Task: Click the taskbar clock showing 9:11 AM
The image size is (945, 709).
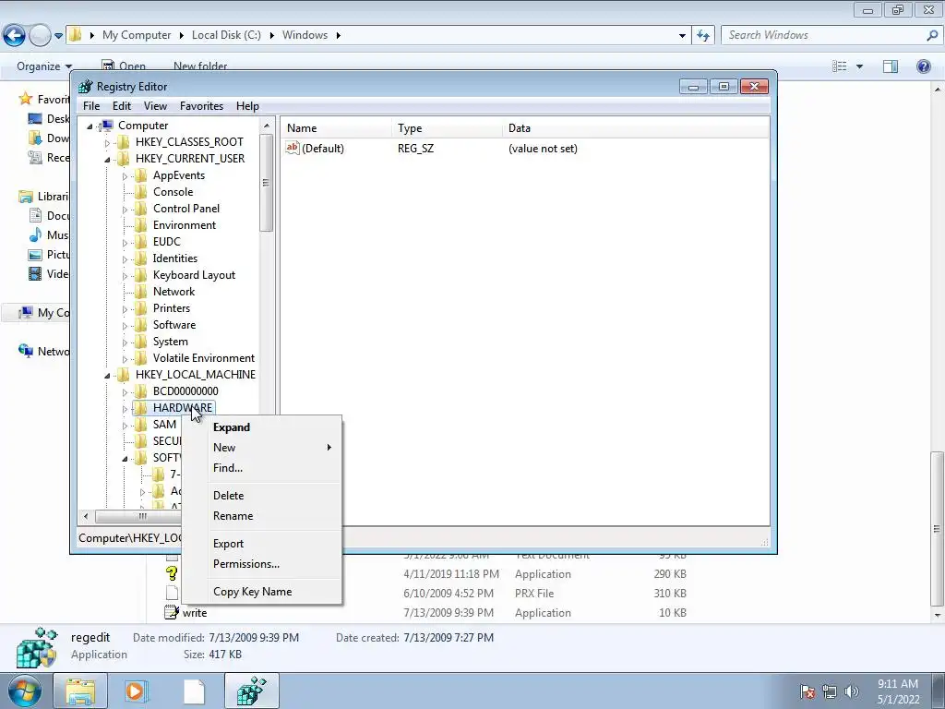Action: [x=898, y=691]
